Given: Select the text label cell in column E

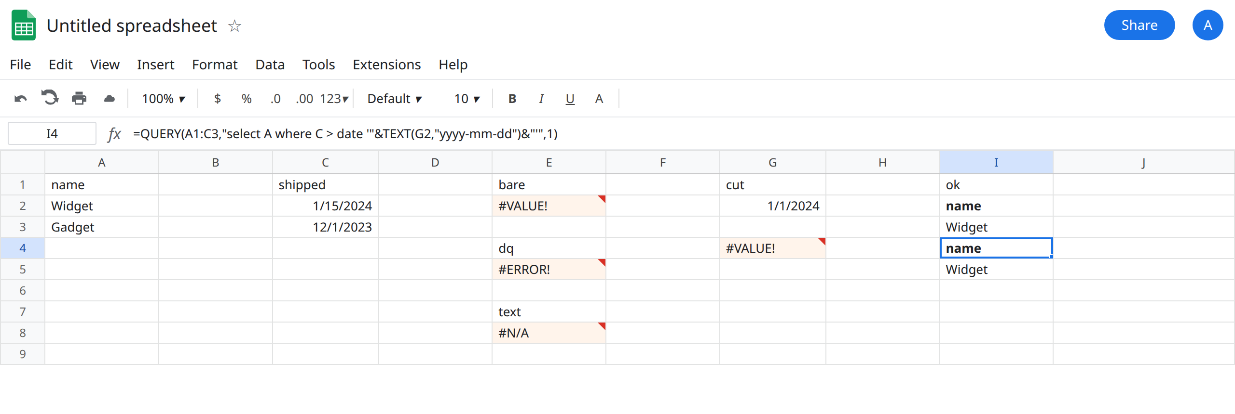Looking at the screenshot, I should click(x=549, y=311).
